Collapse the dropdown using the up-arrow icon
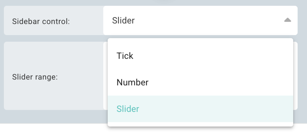This screenshot has height=132, width=307. click(288, 20)
